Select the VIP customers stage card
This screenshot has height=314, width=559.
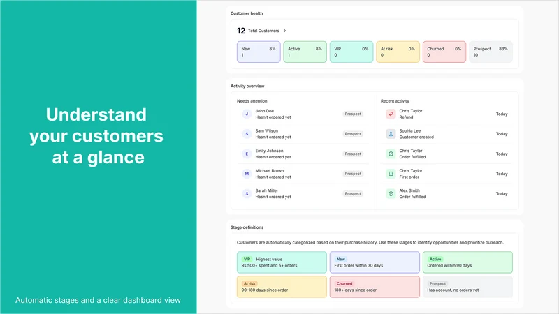click(x=351, y=52)
